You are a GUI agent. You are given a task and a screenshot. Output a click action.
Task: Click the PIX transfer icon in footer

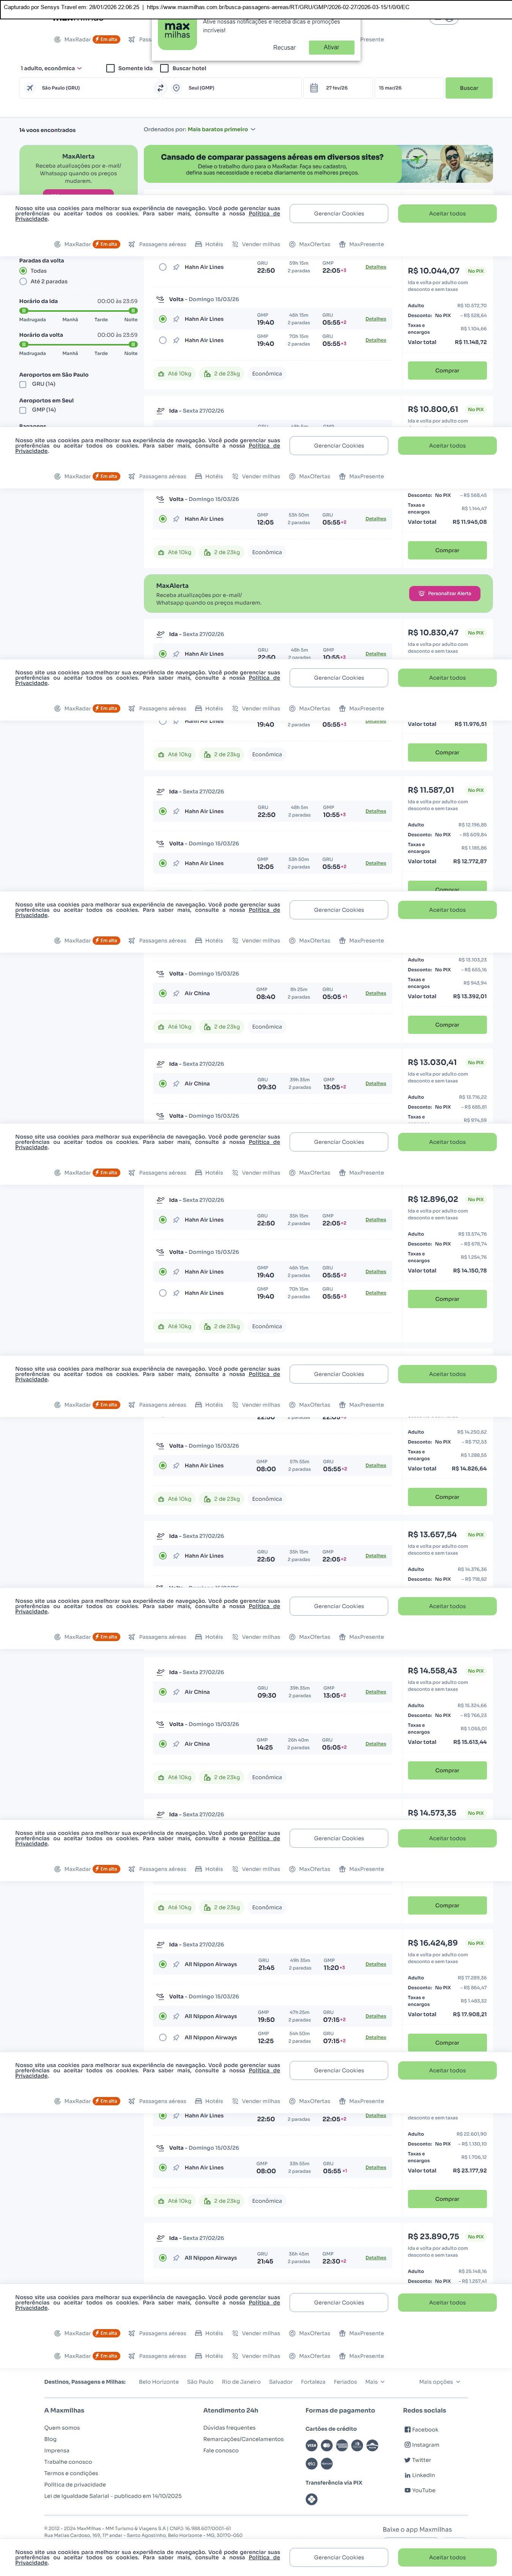(x=311, y=2499)
